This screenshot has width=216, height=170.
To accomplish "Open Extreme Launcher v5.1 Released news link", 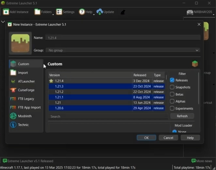I will pos(30,161).
